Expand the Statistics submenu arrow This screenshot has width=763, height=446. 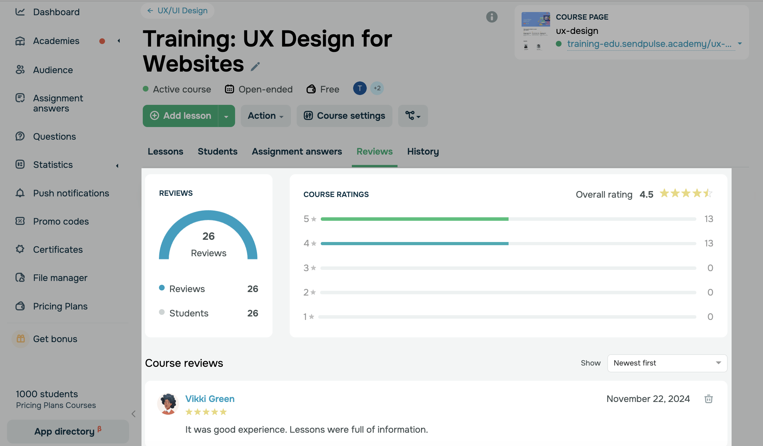click(117, 165)
